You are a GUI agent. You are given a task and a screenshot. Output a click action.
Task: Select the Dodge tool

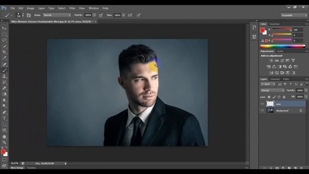point(4,106)
